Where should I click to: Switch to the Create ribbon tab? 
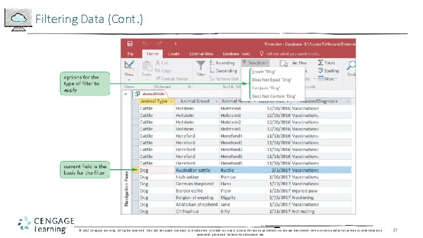174,53
